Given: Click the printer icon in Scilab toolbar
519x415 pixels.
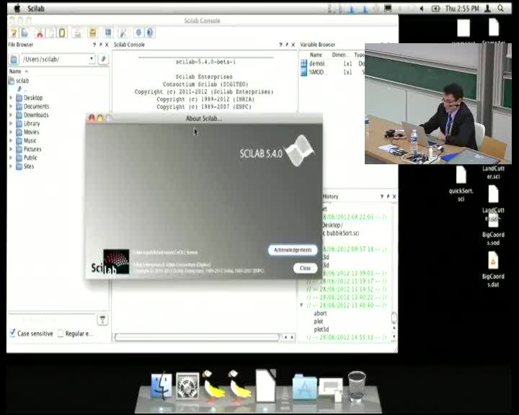Looking at the screenshot, I should coord(77,32).
